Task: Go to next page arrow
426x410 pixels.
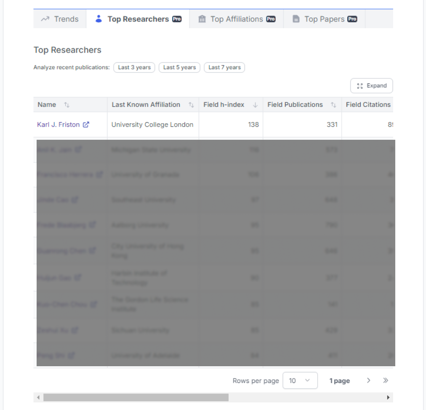Action: point(368,381)
